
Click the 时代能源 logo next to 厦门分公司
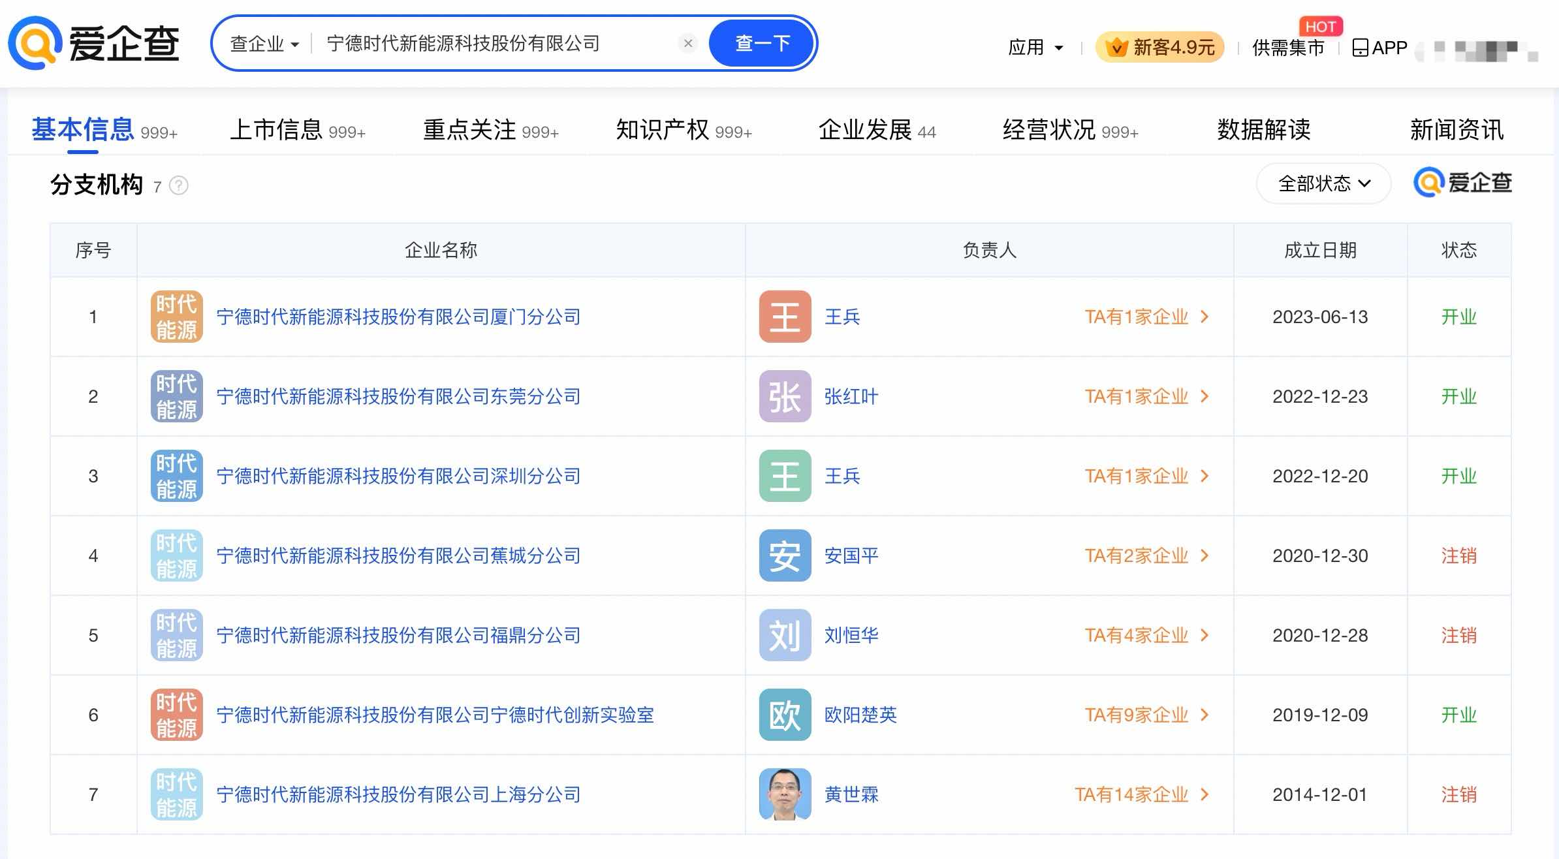[x=176, y=317]
